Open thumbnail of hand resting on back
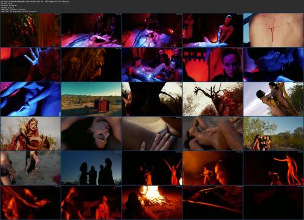Image resolution: width=304 pixels, height=220 pixels. 213,133
